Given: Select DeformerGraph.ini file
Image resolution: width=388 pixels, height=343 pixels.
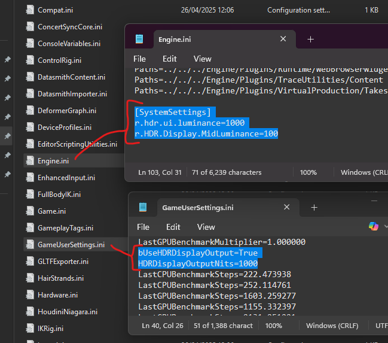Looking at the screenshot, I should click(67, 111).
